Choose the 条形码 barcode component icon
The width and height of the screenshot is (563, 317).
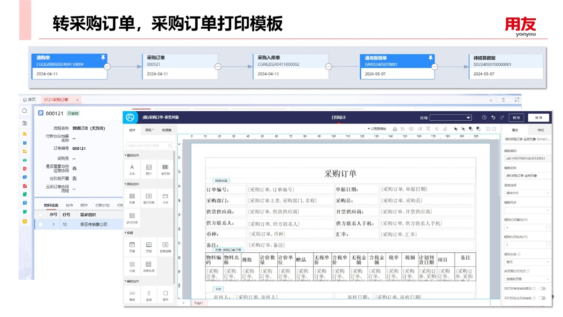tap(165, 168)
